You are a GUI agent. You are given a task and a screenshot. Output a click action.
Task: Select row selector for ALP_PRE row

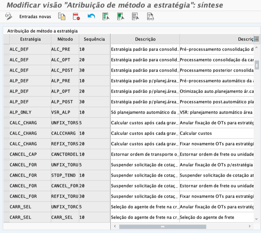pyautogui.click(x=7, y=81)
